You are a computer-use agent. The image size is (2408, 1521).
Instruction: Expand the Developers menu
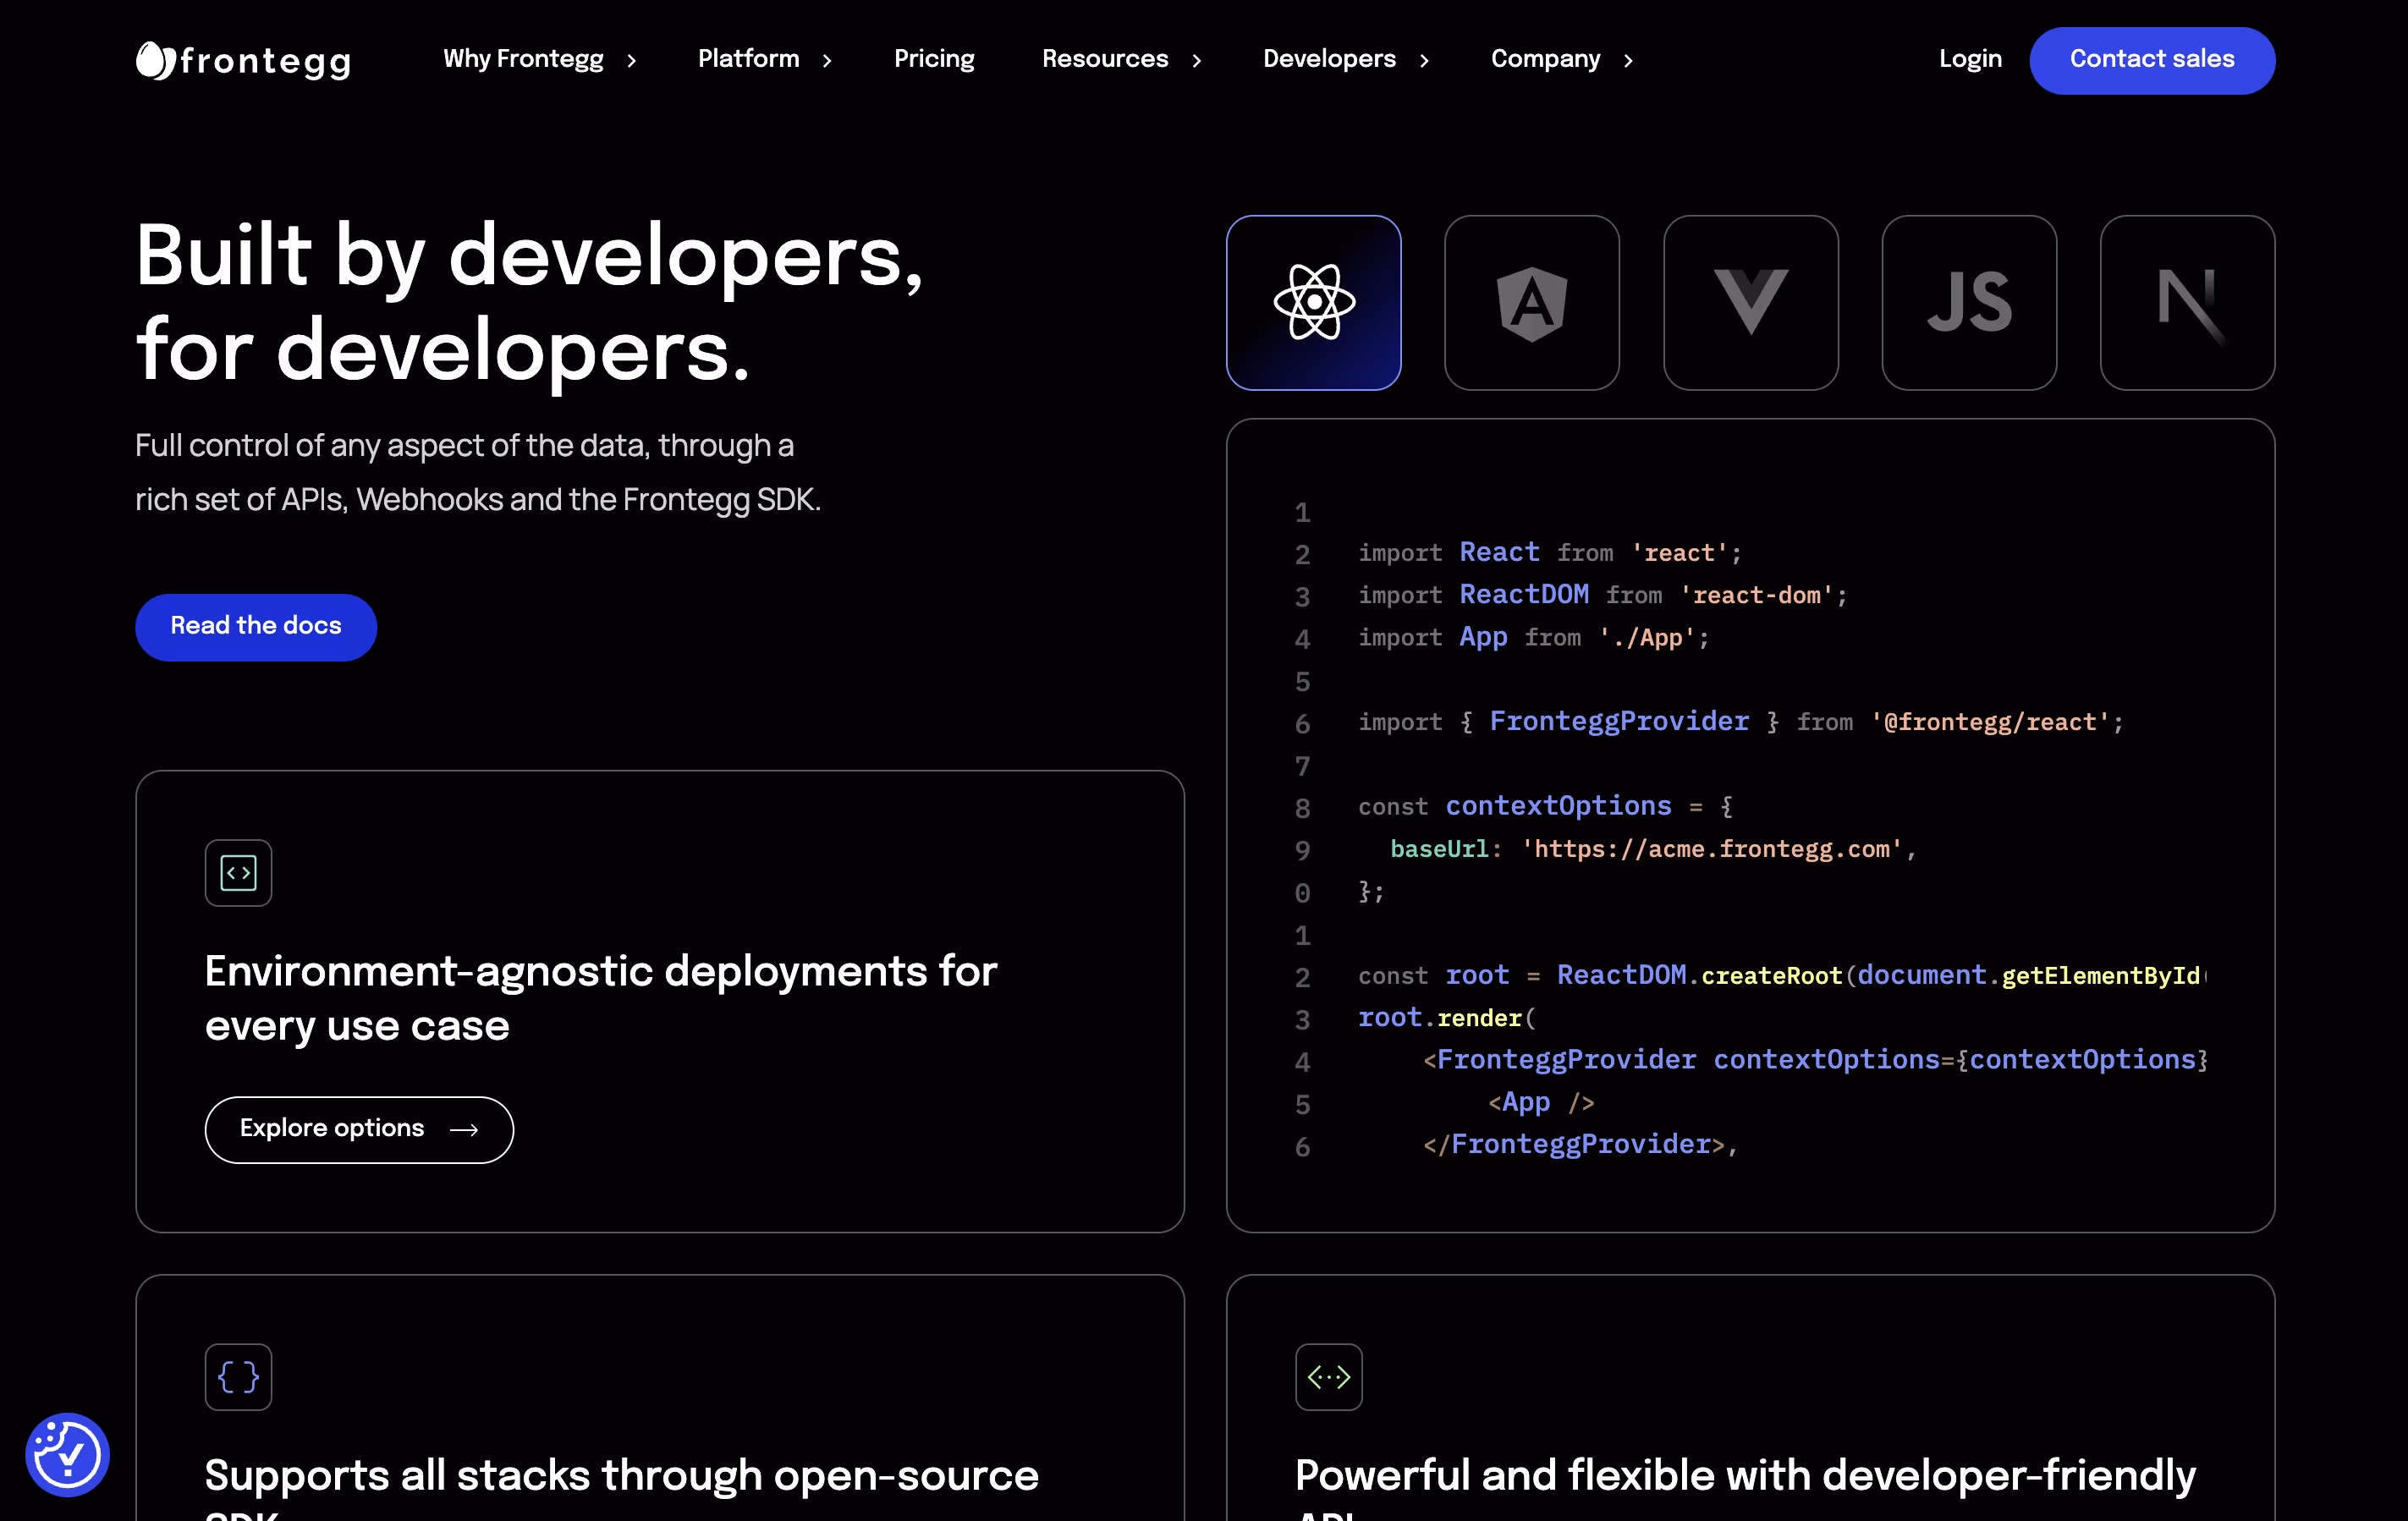(1345, 59)
